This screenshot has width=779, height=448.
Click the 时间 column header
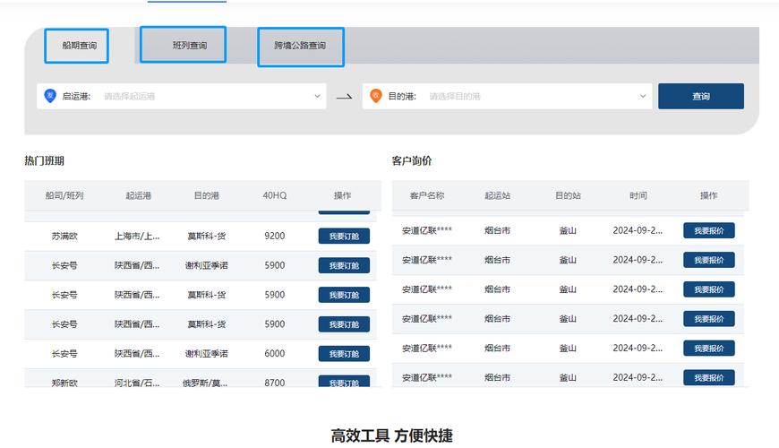[x=638, y=195]
